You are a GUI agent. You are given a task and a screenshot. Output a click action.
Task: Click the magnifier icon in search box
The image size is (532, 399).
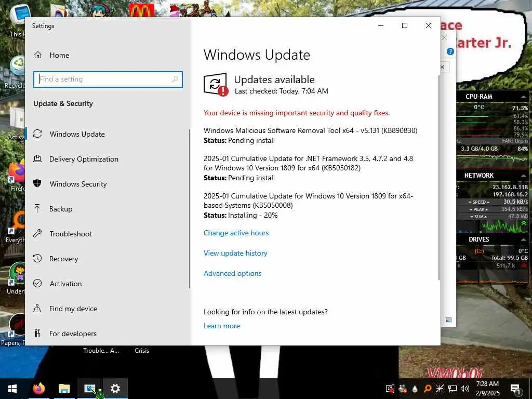[175, 79]
